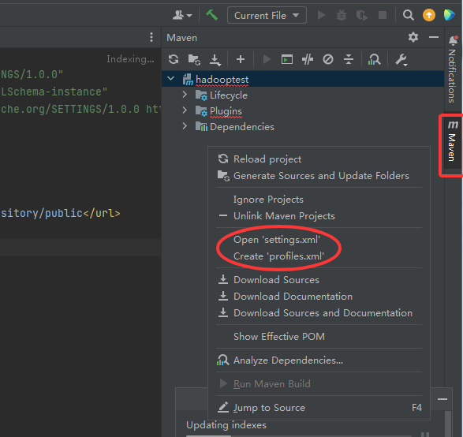Image resolution: width=463 pixels, height=437 pixels.
Task: Open Maven Settings wrench icon
Action: (x=401, y=59)
